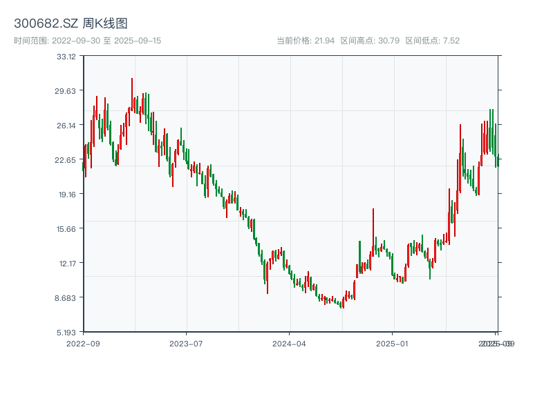Click the 2023-07 x-axis date label

click(x=186, y=343)
